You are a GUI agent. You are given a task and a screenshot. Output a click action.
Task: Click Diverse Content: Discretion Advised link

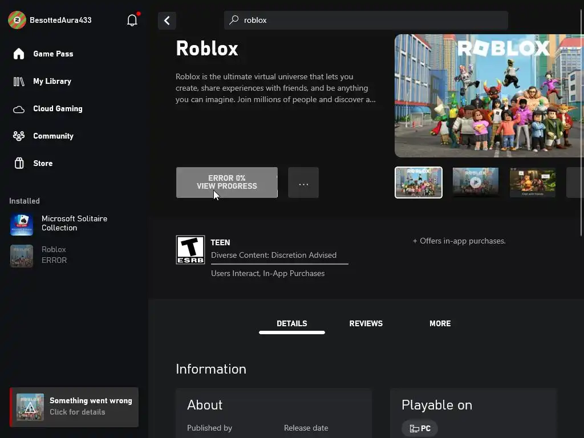tap(274, 255)
